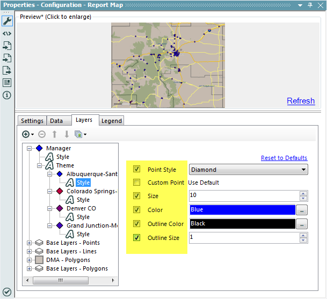
Task: Open the annotation page icon
Action: (7, 83)
